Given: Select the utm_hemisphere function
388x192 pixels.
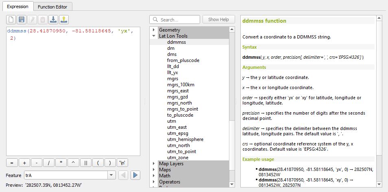Looking at the screenshot, I should 185,139.
